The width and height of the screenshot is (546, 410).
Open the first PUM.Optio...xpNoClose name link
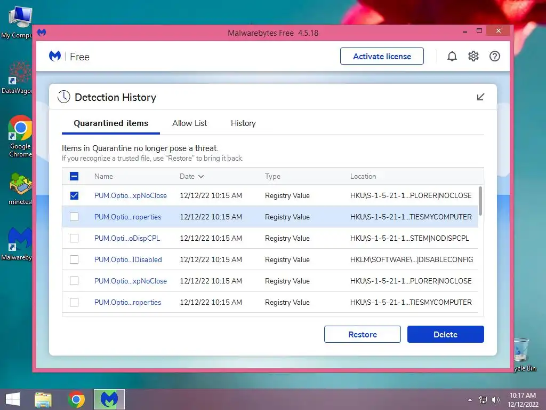[x=131, y=195]
